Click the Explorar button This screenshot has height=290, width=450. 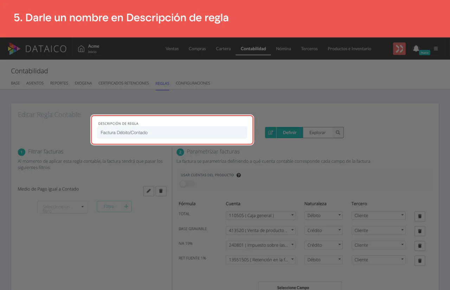pyautogui.click(x=317, y=133)
